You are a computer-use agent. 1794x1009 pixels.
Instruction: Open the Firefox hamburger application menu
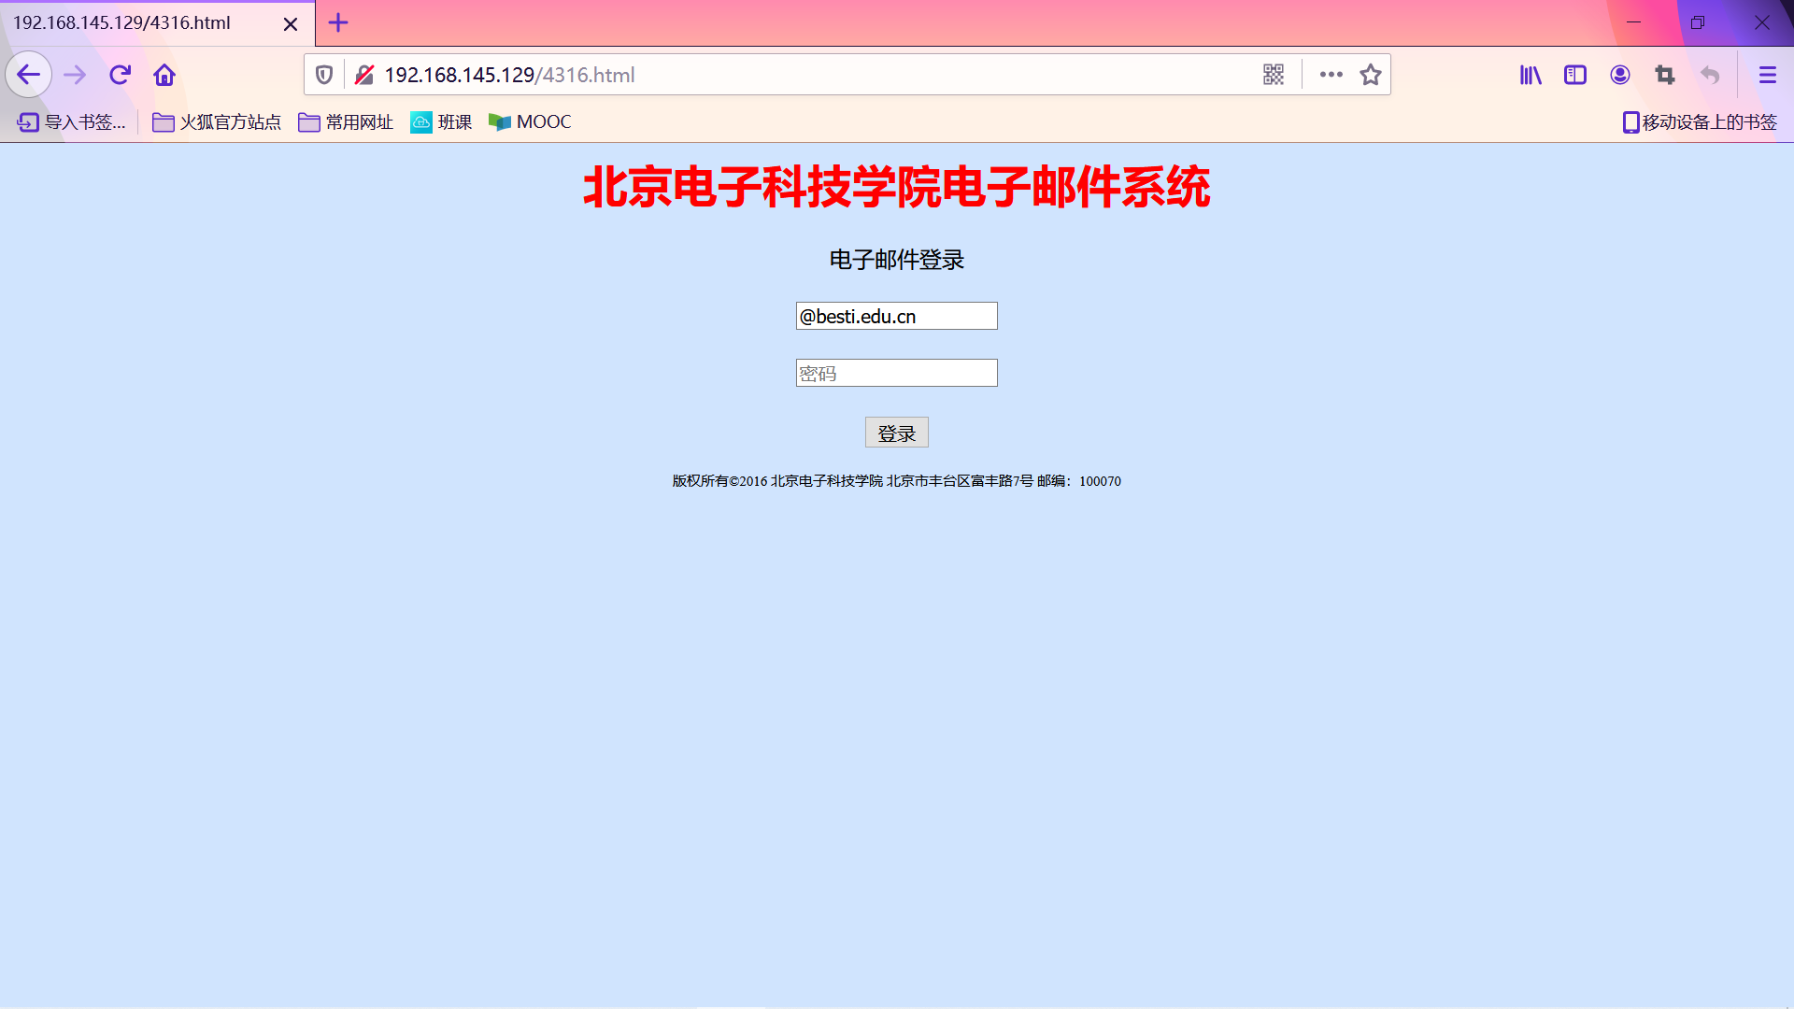(1767, 75)
